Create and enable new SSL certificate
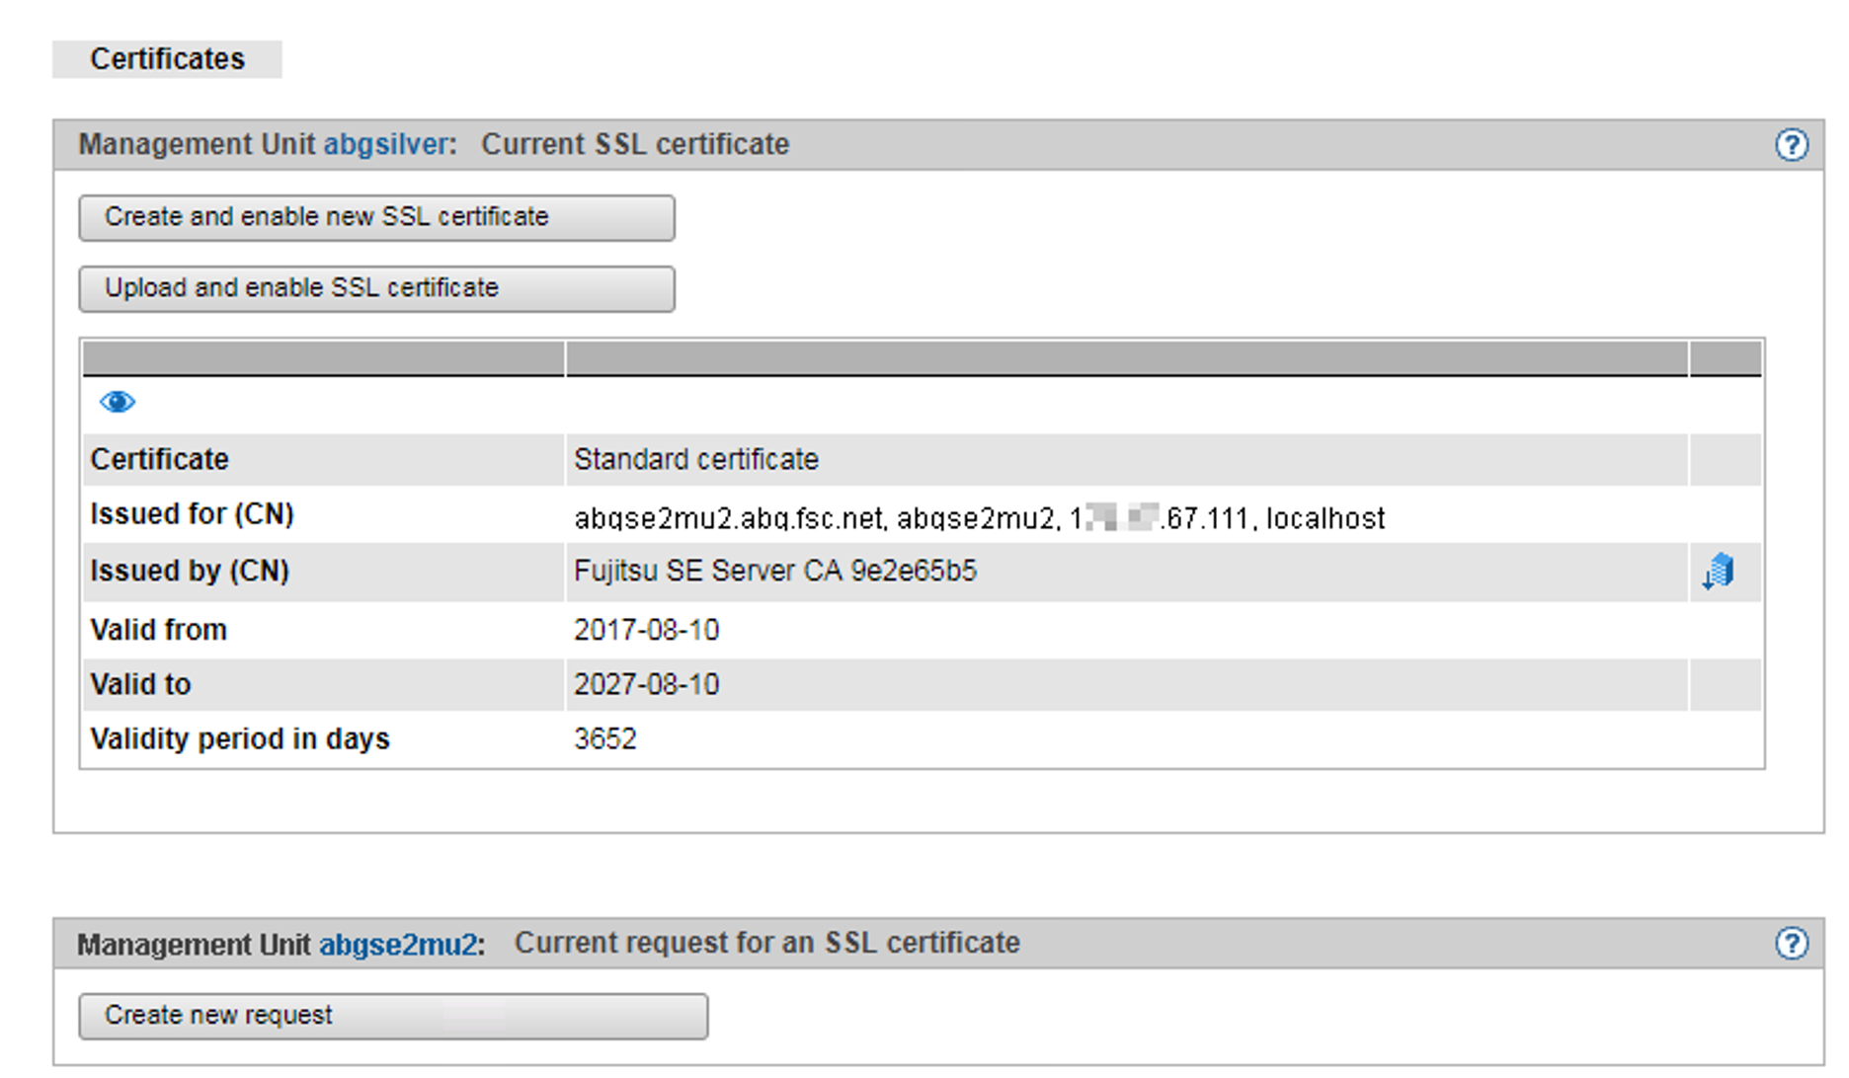The height and width of the screenshot is (1078, 1849). [376, 217]
